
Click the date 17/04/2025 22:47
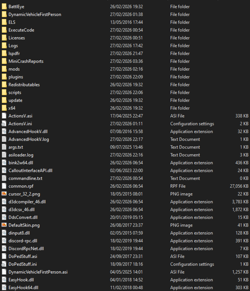click(126, 116)
